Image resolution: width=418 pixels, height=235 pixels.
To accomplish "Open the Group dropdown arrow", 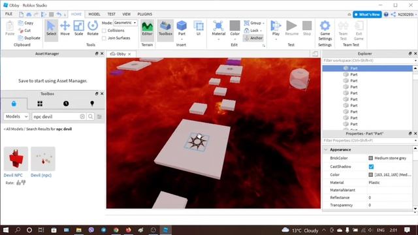I will pyautogui.click(x=263, y=23).
